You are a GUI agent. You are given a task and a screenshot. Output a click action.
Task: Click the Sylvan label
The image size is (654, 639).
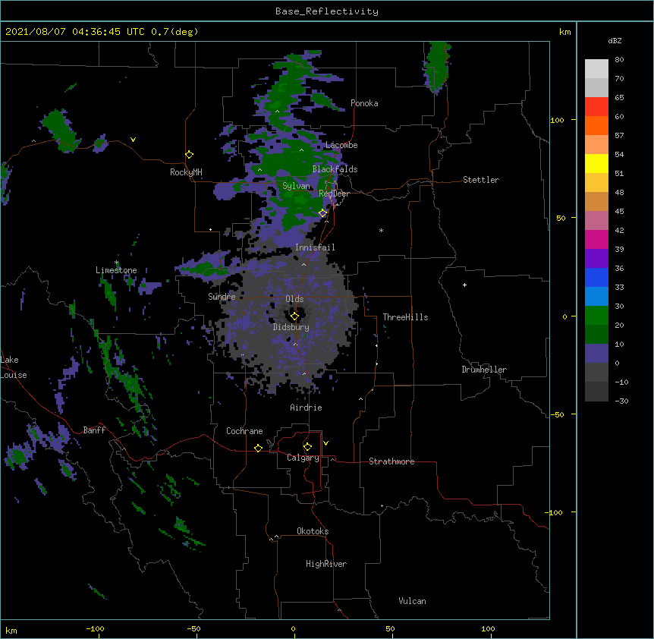[x=296, y=186]
